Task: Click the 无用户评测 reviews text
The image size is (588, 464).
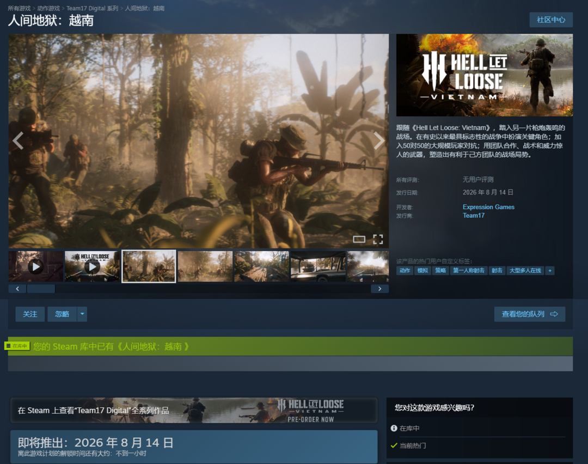Action: click(478, 180)
